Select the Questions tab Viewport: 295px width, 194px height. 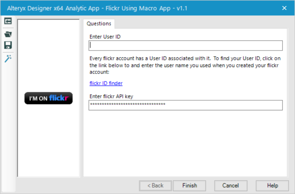coord(99,24)
